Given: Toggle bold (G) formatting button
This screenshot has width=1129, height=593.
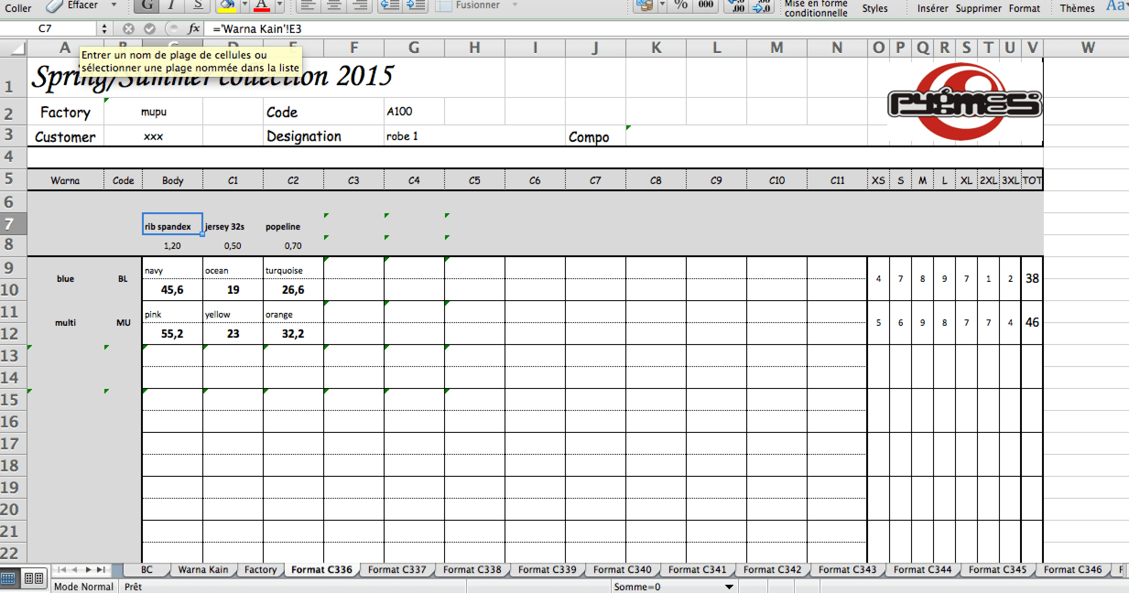Looking at the screenshot, I should 147,5.
